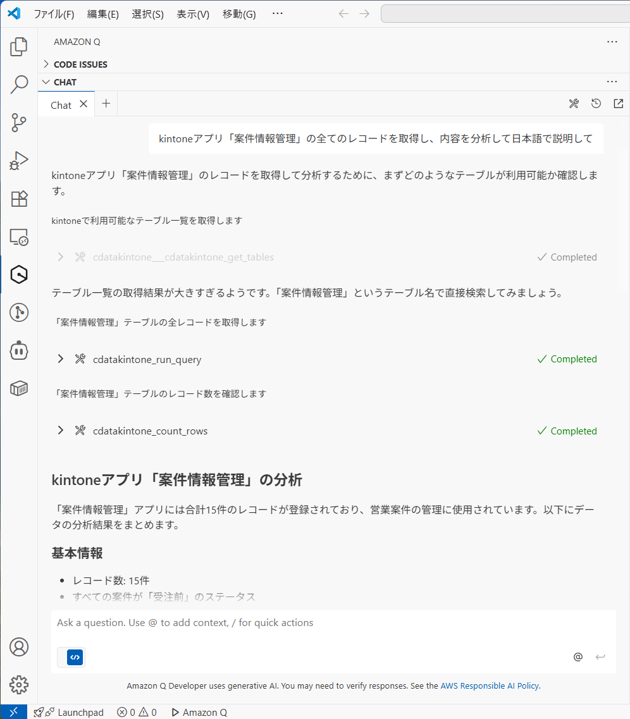Open the 編集(E) menu
630x719 pixels.
(102, 14)
